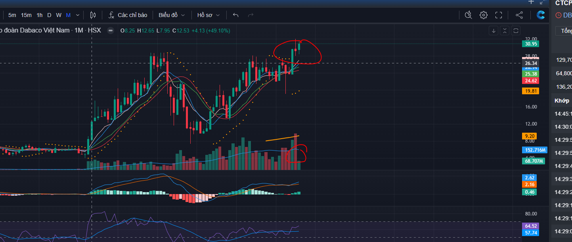Hide indicator legend with minus button
The width and height of the screenshot is (572, 242).
(111, 30)
